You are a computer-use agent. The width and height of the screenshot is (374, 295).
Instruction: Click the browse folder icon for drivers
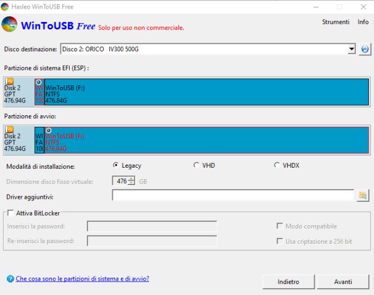tap(362, 196)
